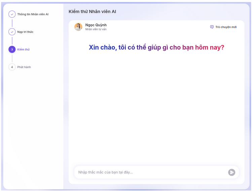Go to the Nạp tri thức step
Image resolution: width=252 pixels, height=192 pixels.
pyautogui.click(x=25, y=32)
